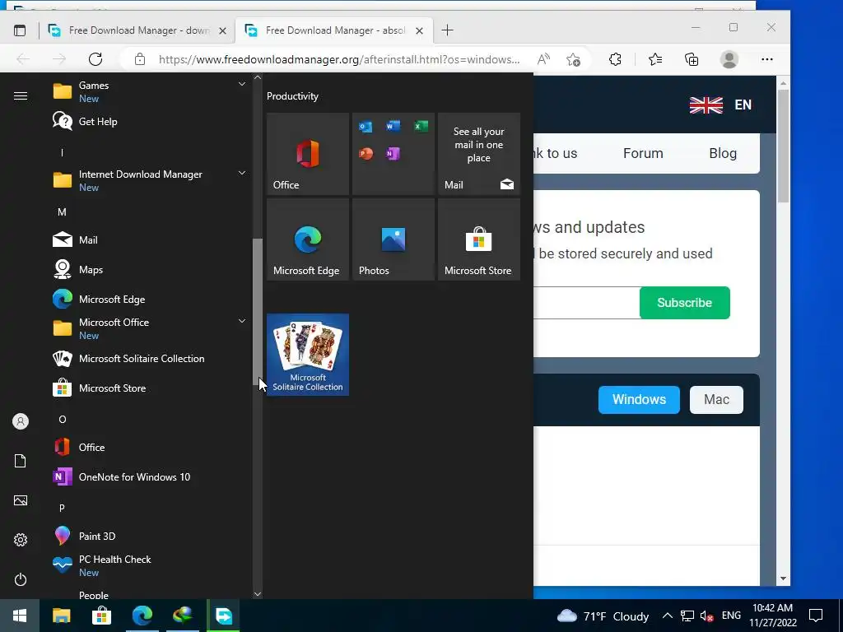Jump to letter O section header
This screenshot has width=843, height=632.
click(x=62, y=419)
